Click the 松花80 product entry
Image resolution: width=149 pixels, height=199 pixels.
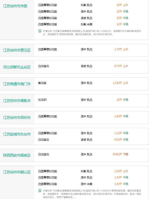click(43, 100)
